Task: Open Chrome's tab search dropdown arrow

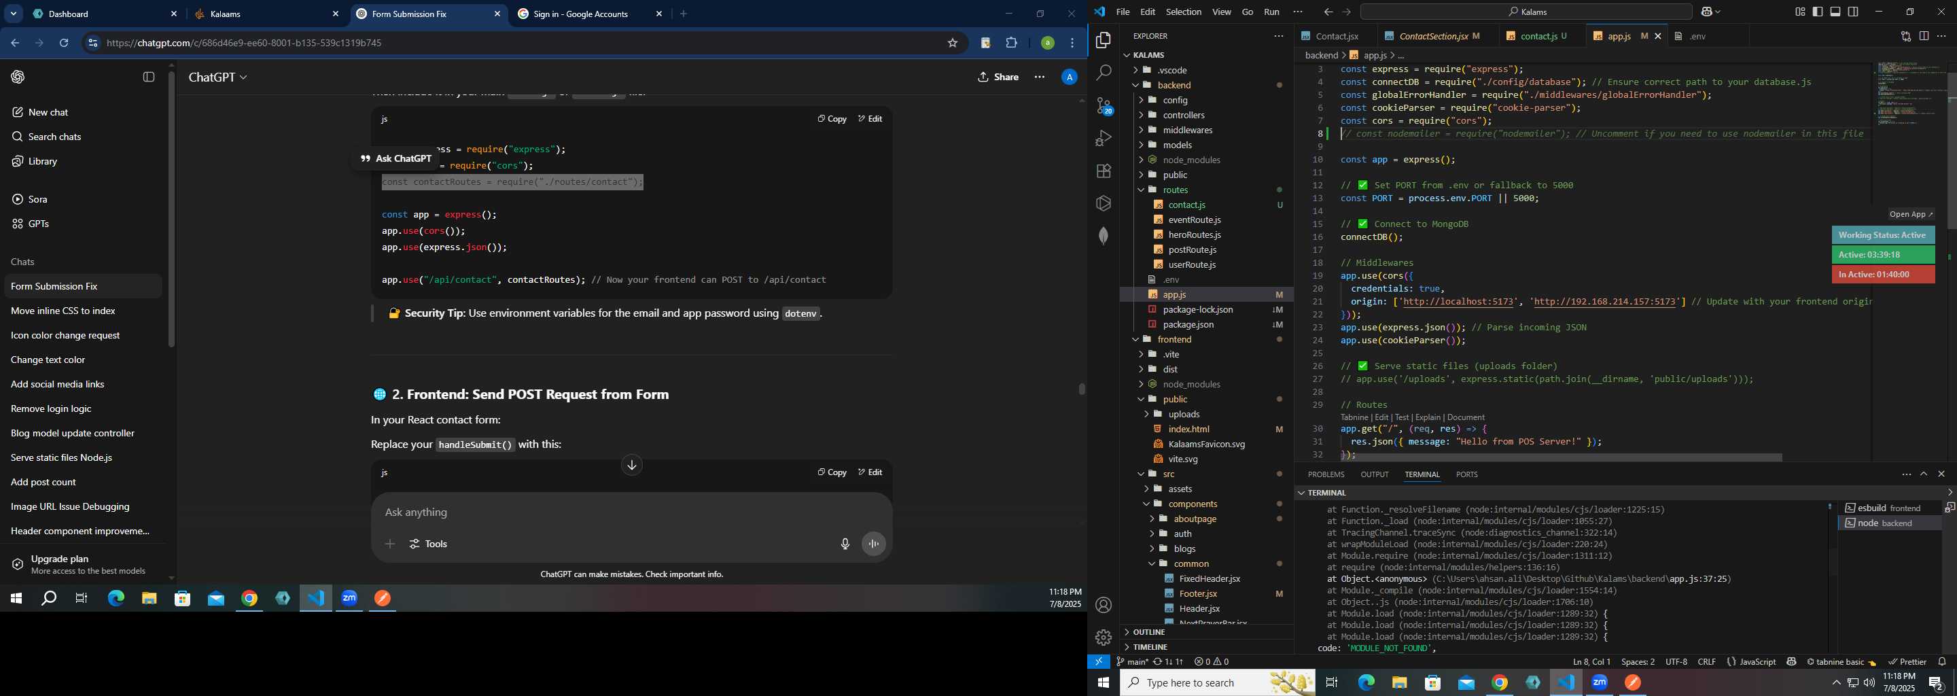Action: point(13,14)
